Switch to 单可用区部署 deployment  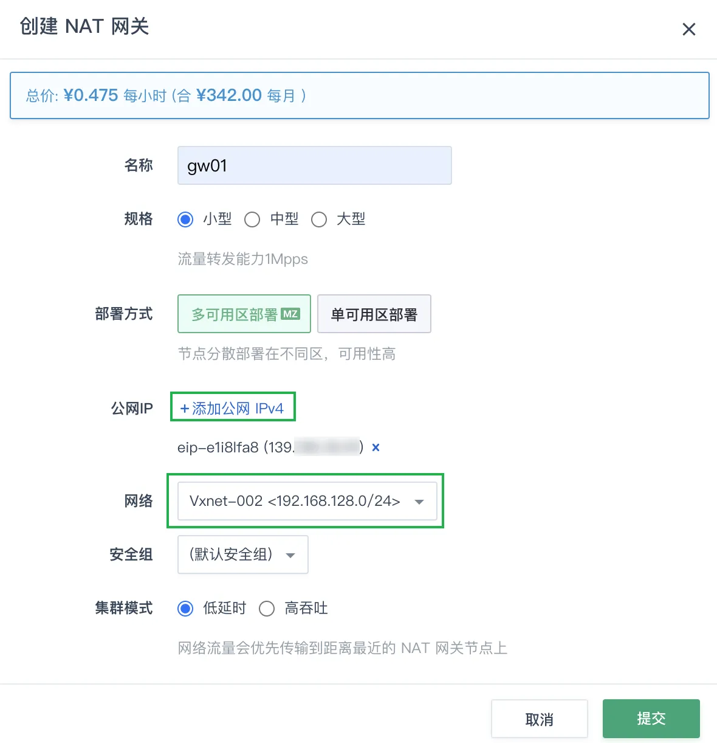pos(374,314)
